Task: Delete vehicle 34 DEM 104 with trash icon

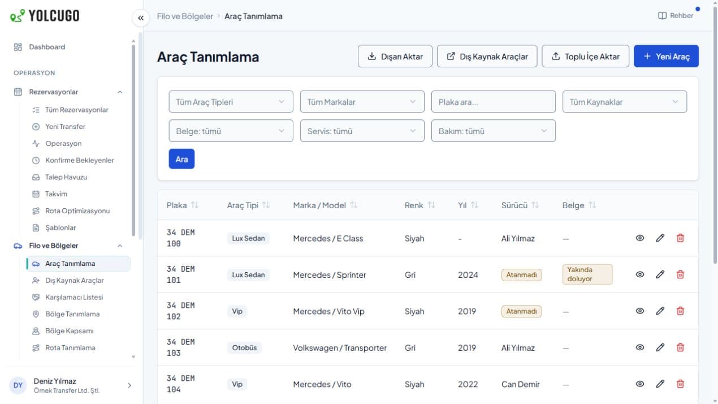Action: [680, 384]
